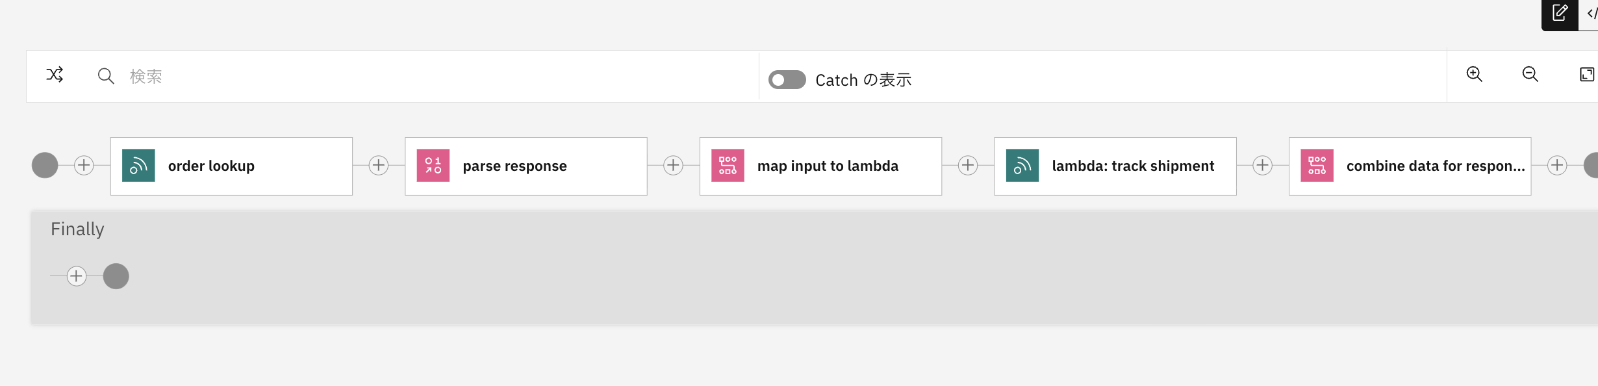
Task: Click the map input to lambda icon
Action: click(x=728, y=166)
